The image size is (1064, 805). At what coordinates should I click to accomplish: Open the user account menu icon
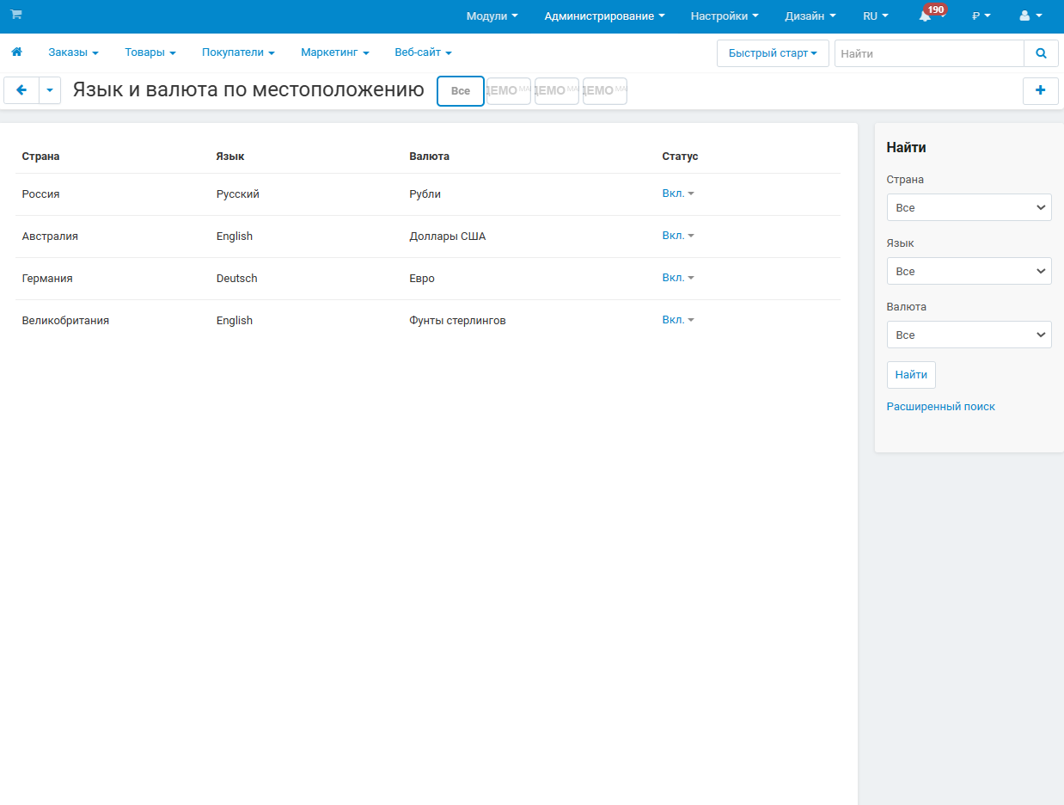pyautogui.click(x=1030, y=16)
